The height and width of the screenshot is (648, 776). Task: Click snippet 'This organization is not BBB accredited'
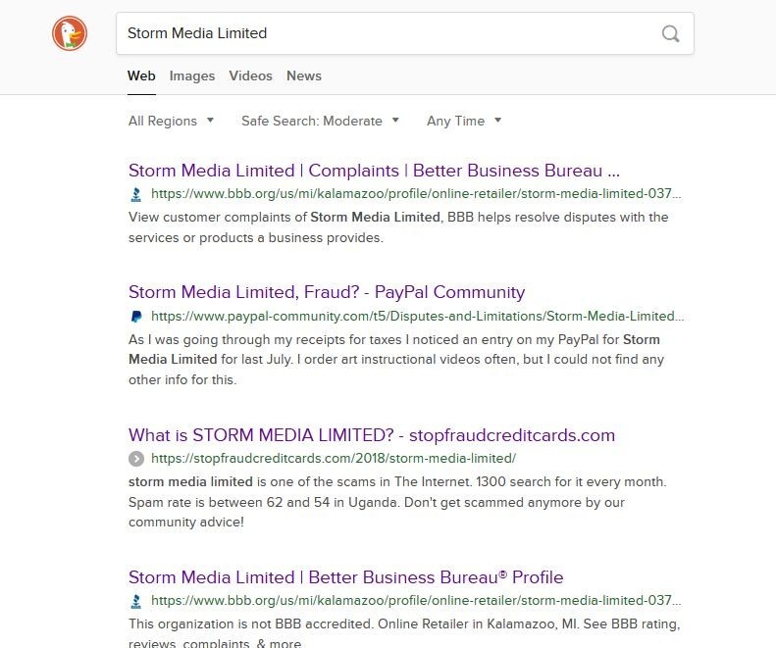(404, 633)
